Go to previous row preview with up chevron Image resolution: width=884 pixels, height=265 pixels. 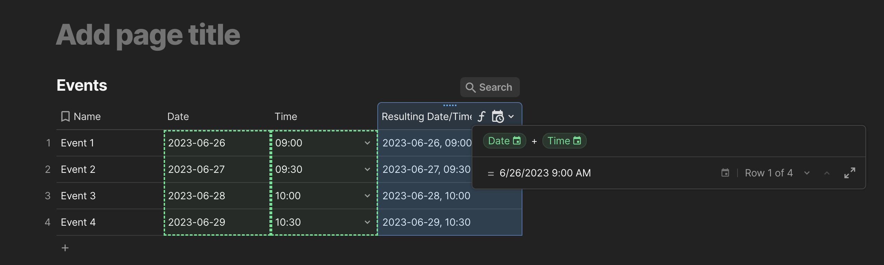click(826, 173)
